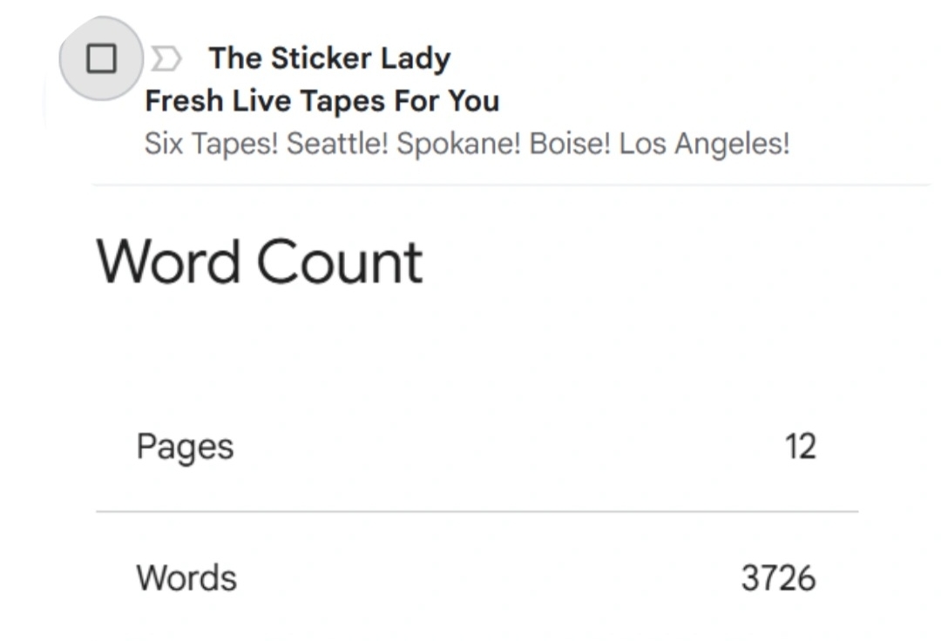Click "Word" in the Word Count title

pyautogui.click(x=167, y=262)
